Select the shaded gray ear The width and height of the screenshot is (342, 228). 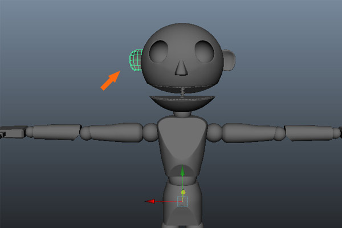pos(229,60)
